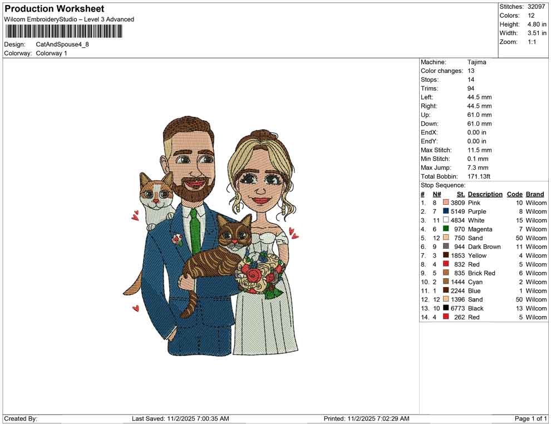Click the Stitches count value 32097
Screen dimensions: 551x424
[x=537, y=7]
